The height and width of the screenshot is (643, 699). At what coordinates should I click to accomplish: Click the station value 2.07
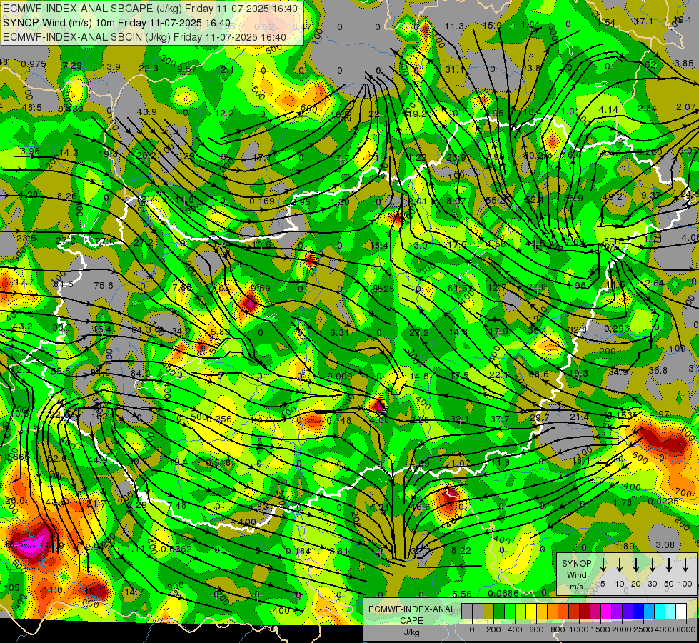685,106
